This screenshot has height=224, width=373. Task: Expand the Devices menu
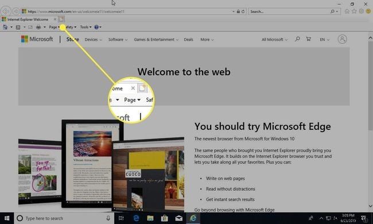[x=93, y=40]
